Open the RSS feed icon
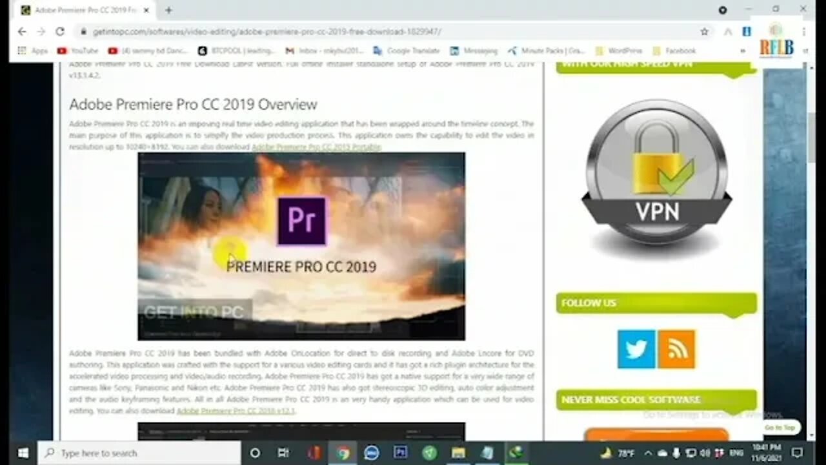The height and width of the screenshot is (465, 826). [x=676, y=349]
